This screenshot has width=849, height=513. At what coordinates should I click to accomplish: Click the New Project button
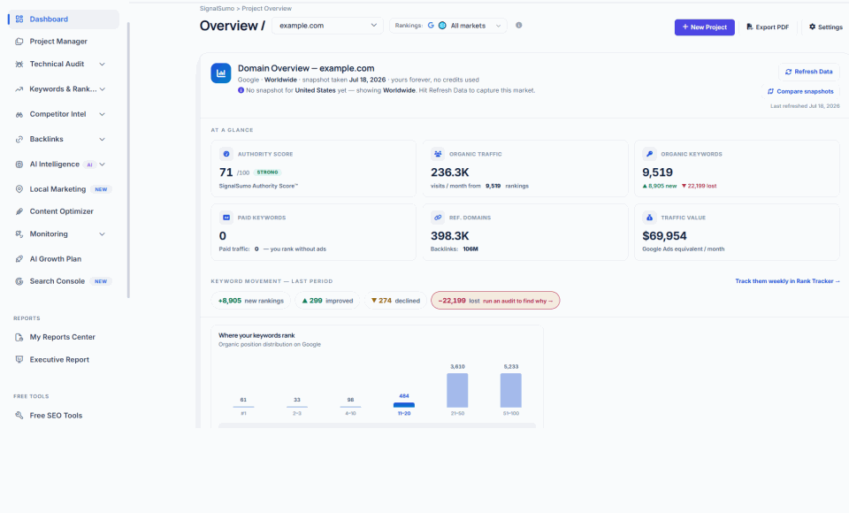(x=705, y=27)
